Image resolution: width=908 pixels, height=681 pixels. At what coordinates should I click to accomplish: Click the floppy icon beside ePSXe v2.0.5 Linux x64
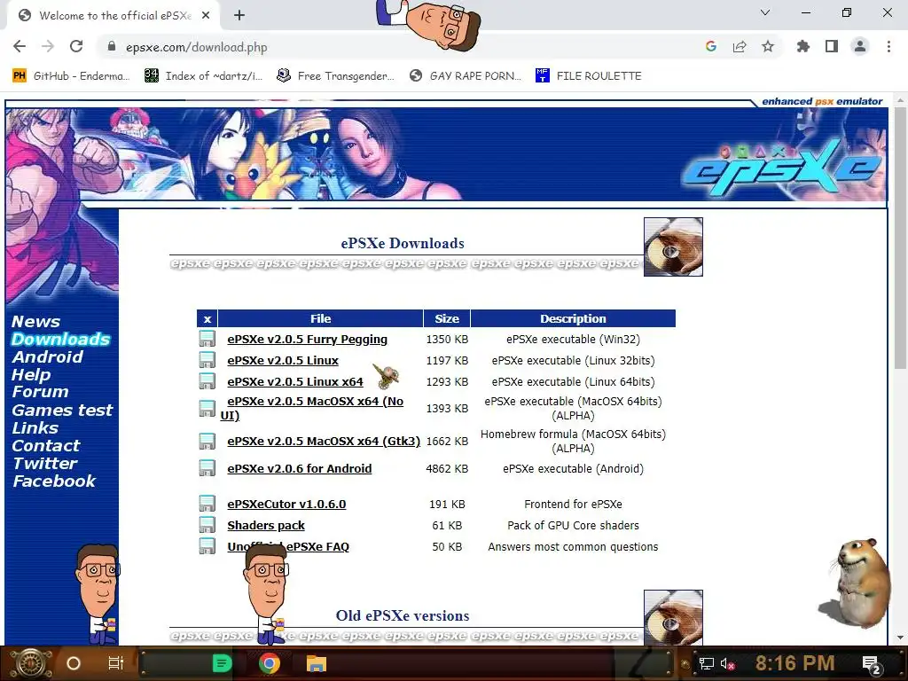tap(207, 381)
